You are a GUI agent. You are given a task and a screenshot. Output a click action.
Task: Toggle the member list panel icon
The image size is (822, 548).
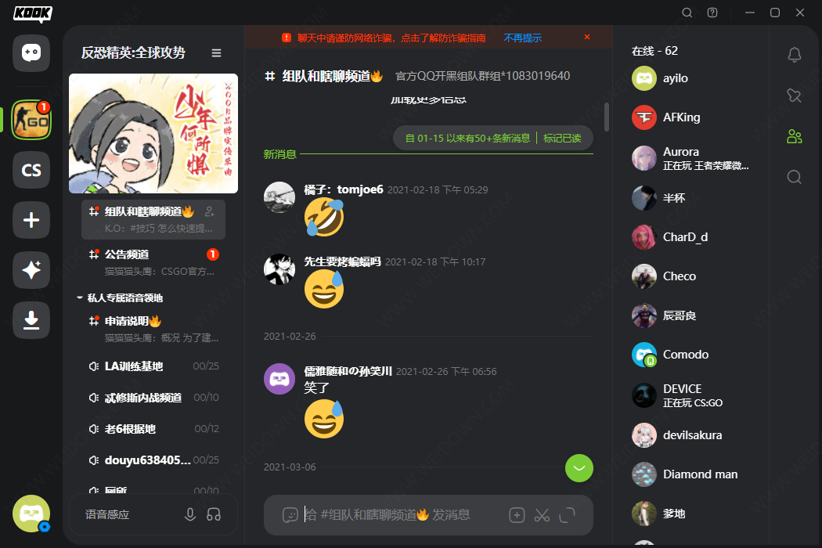[795, 136]
